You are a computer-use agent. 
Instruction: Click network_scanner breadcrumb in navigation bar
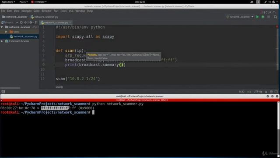coord(15,17)
